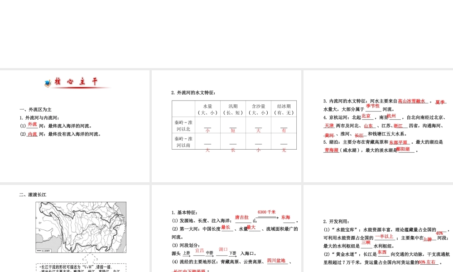
Task: Open the slide titled 核心主干
Action: 75,126
